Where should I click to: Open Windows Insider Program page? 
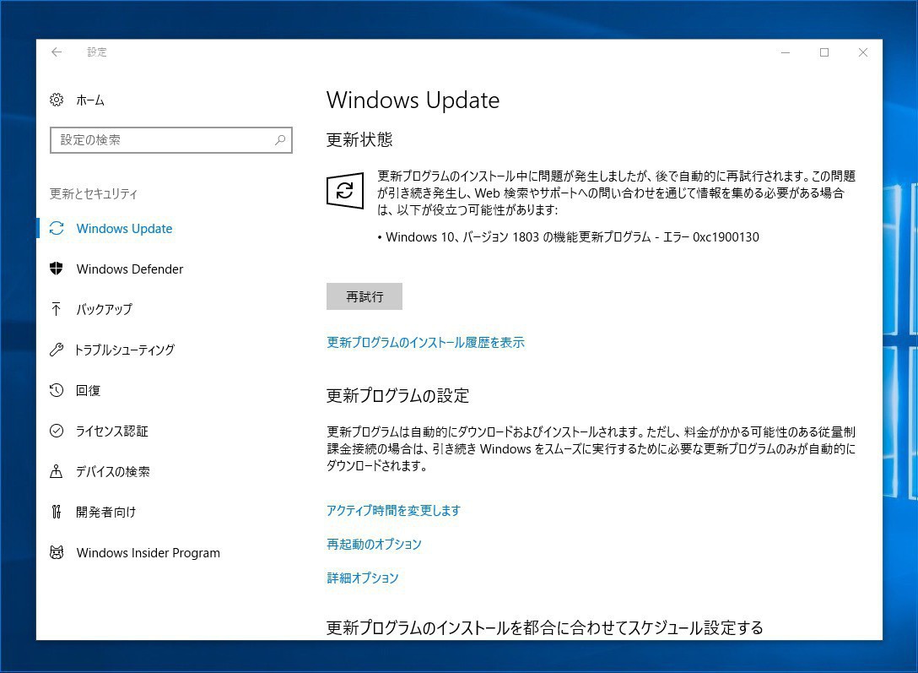pos(148,552)
